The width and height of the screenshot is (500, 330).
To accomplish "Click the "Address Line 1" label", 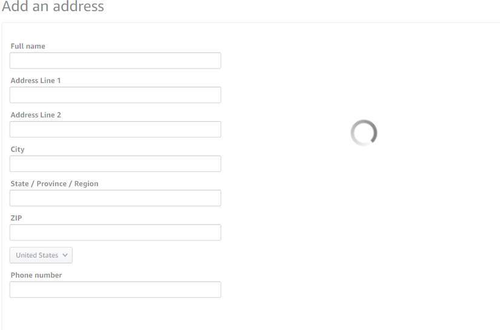I will tap(36, 81).
